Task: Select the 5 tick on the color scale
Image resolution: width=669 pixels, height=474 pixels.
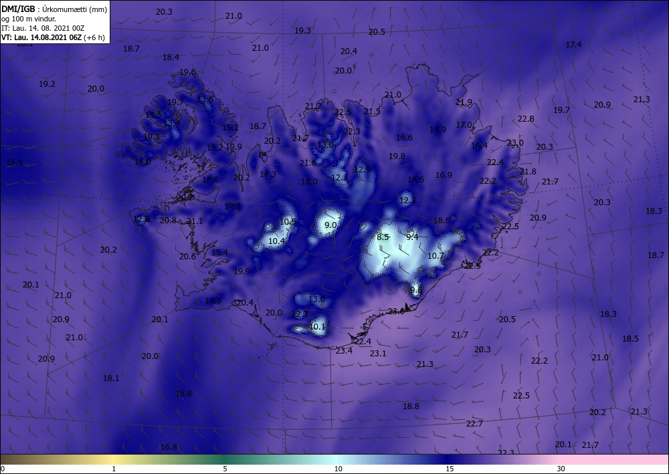Action: pos(225,469)
